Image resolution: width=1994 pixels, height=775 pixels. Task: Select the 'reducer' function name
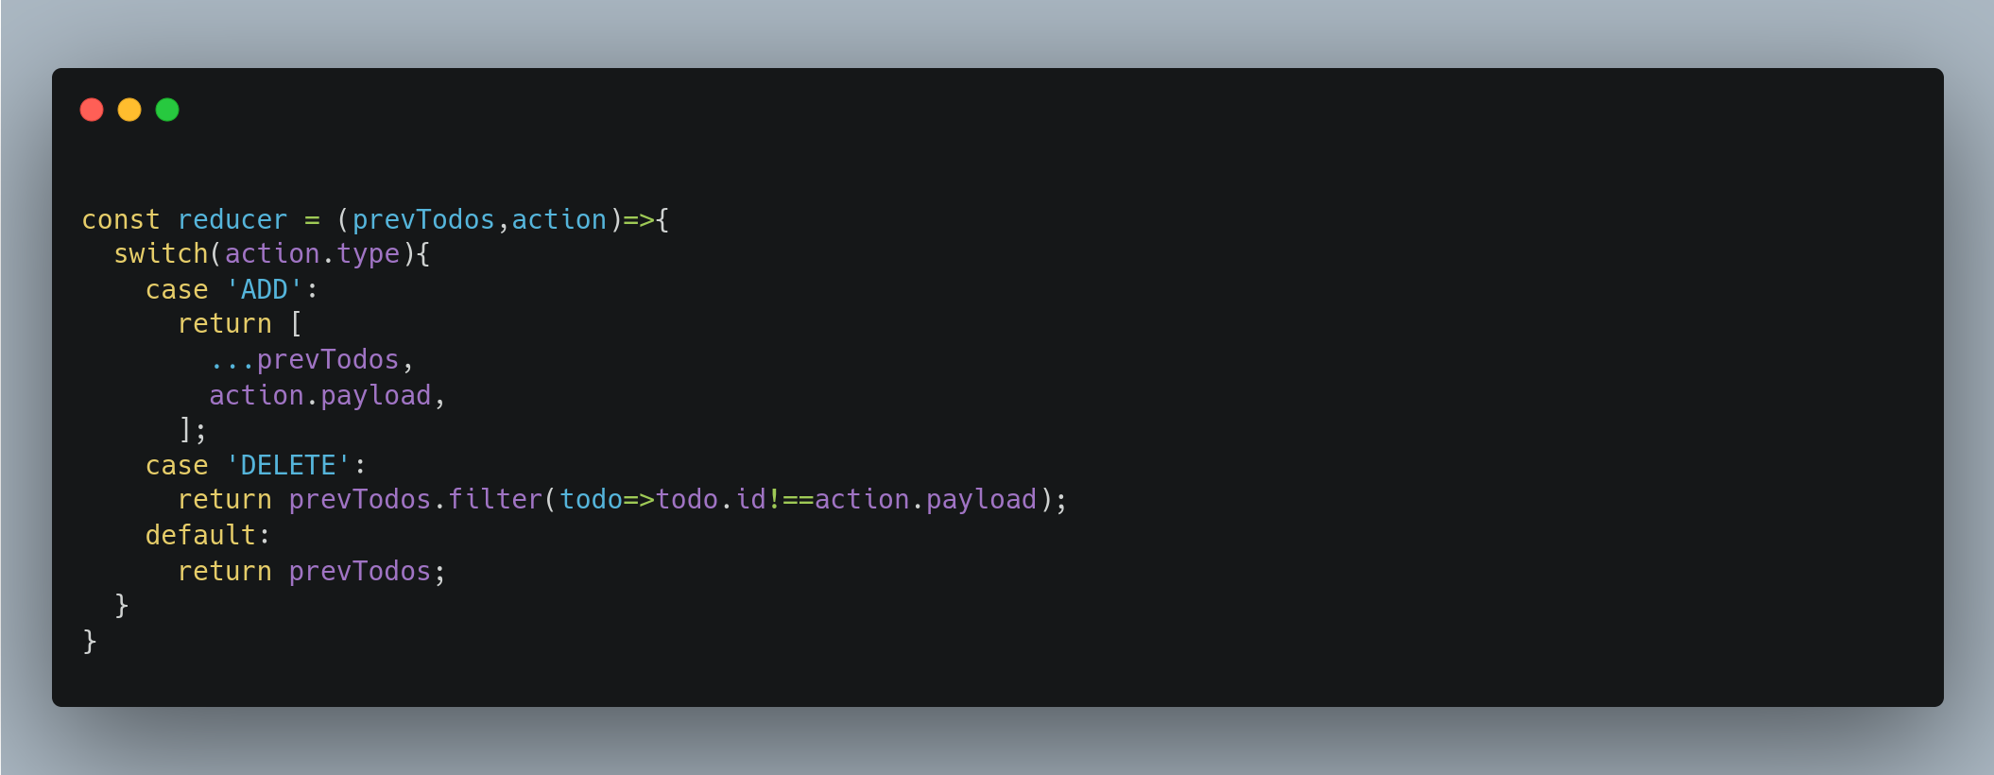pos(232,219)
